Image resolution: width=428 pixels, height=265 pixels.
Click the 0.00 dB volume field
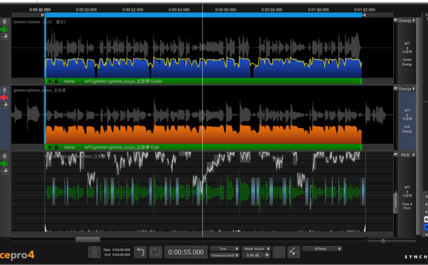pos(253,255)
